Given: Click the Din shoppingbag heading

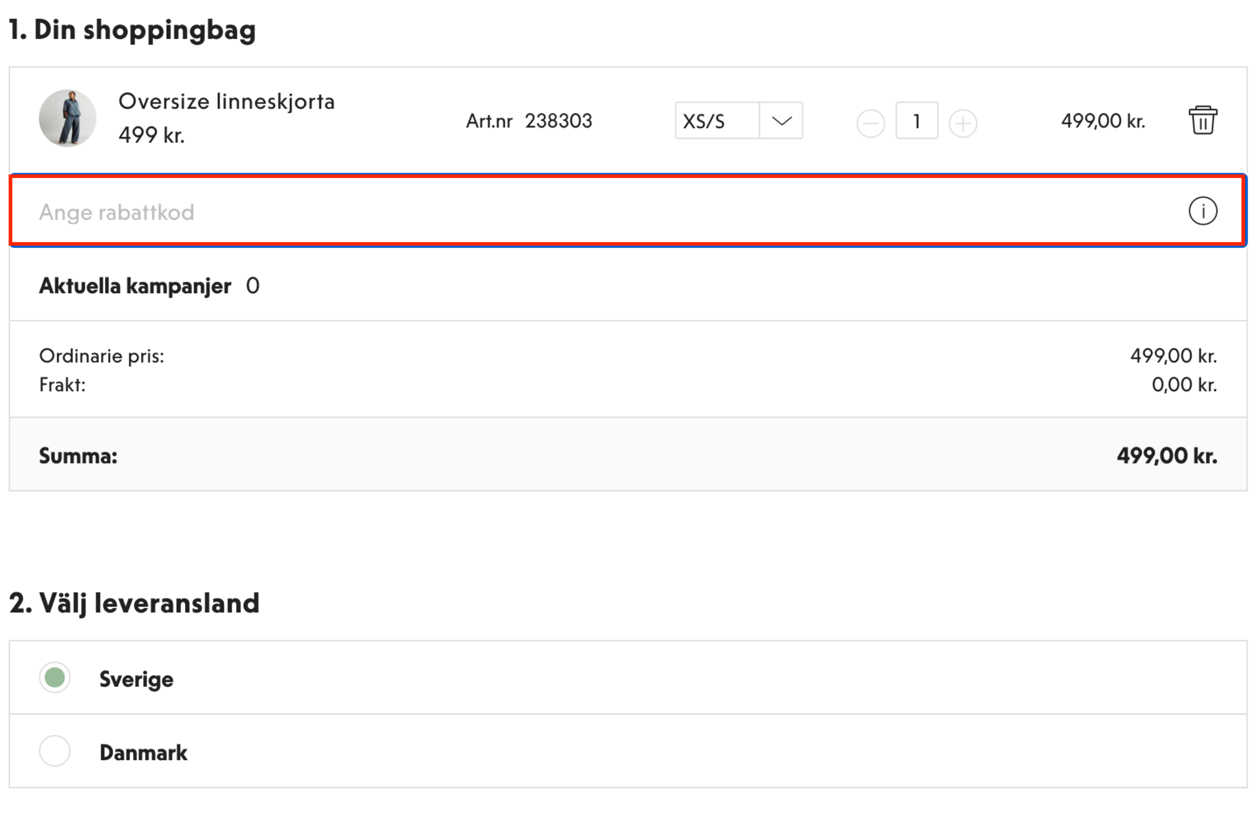Looking at the screenshot, I should coord(132,29).
